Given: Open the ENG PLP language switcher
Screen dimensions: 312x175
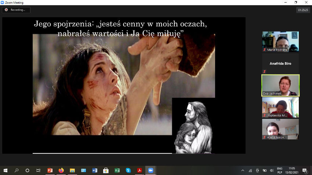Looking at the screenshot, I should coord(279,171).
